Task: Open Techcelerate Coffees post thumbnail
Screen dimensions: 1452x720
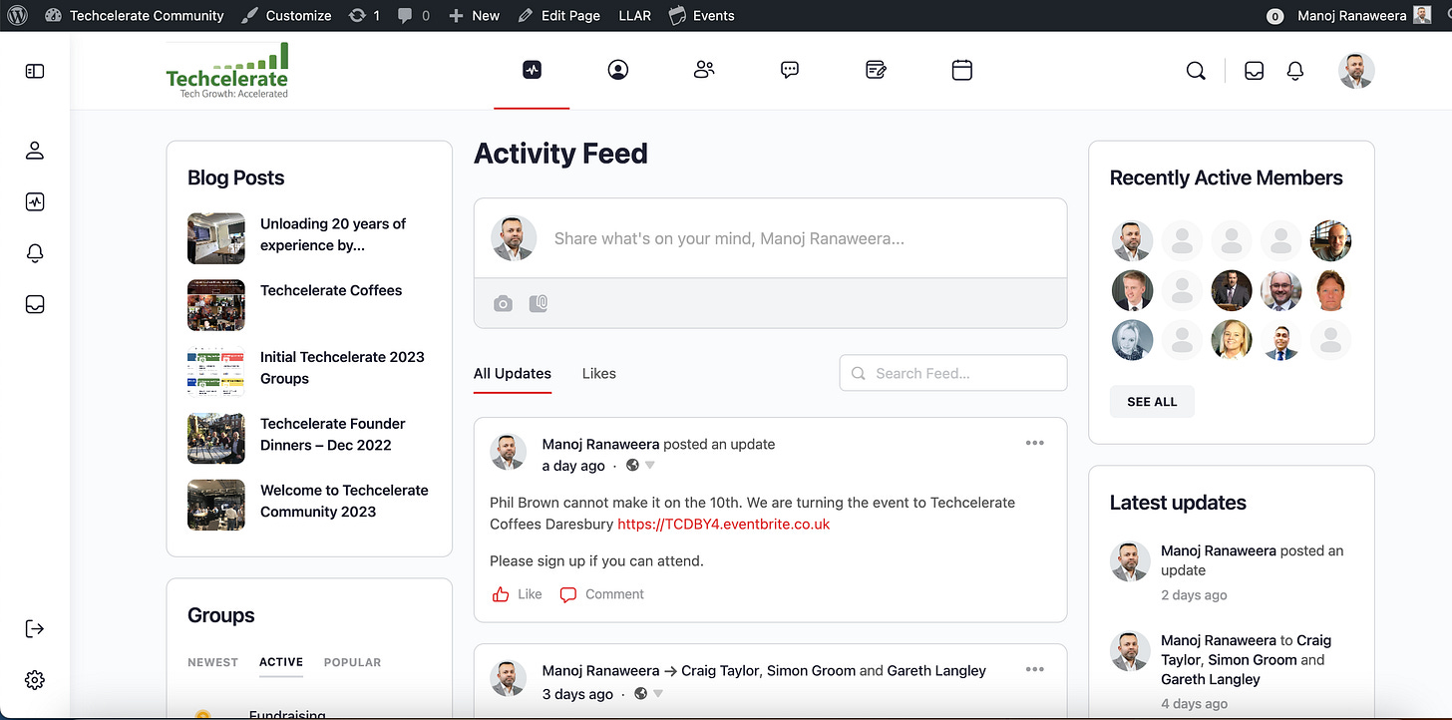Action: [x=216, y=304]
